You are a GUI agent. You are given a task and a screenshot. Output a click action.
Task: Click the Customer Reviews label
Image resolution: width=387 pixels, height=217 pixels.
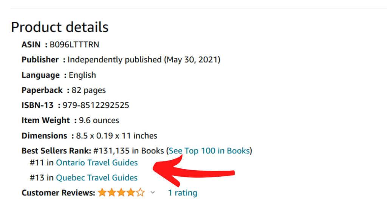coord(58,193)
